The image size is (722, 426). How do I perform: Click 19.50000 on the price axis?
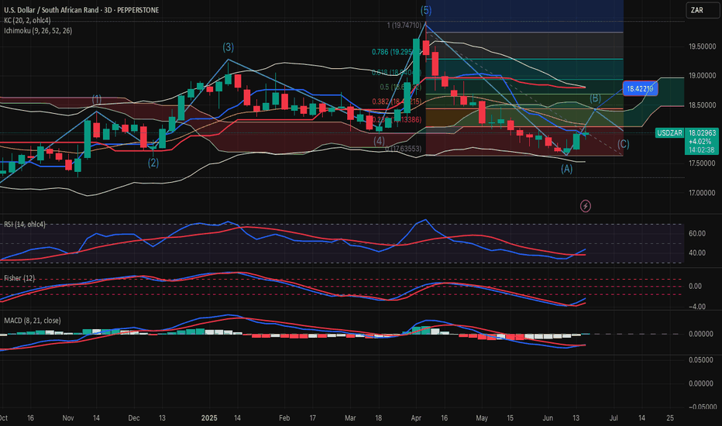coord(702,46)
